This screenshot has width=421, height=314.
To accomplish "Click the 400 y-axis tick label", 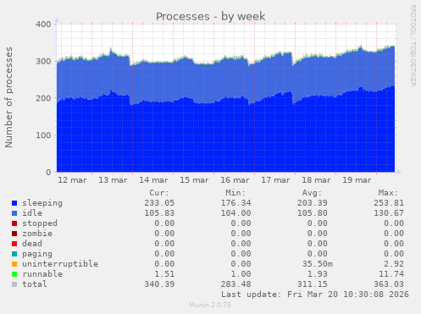I will [x=43, y=25].
